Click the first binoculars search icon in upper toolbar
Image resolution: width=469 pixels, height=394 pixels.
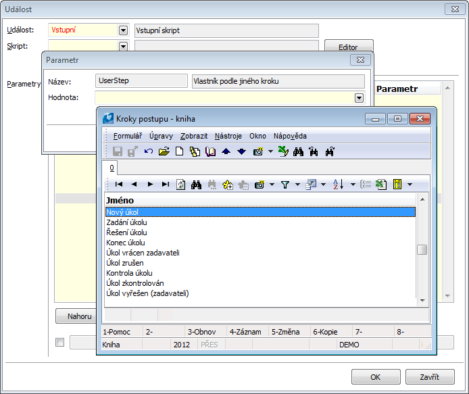point(298,151)
